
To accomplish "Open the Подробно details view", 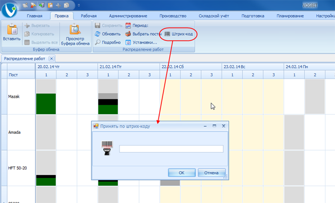I will (x=108, y=42).
